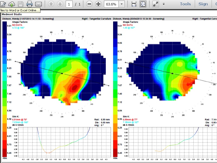Click the left map's center cross marker
This screenshot has width=217, height=163.
click(62, 74)
